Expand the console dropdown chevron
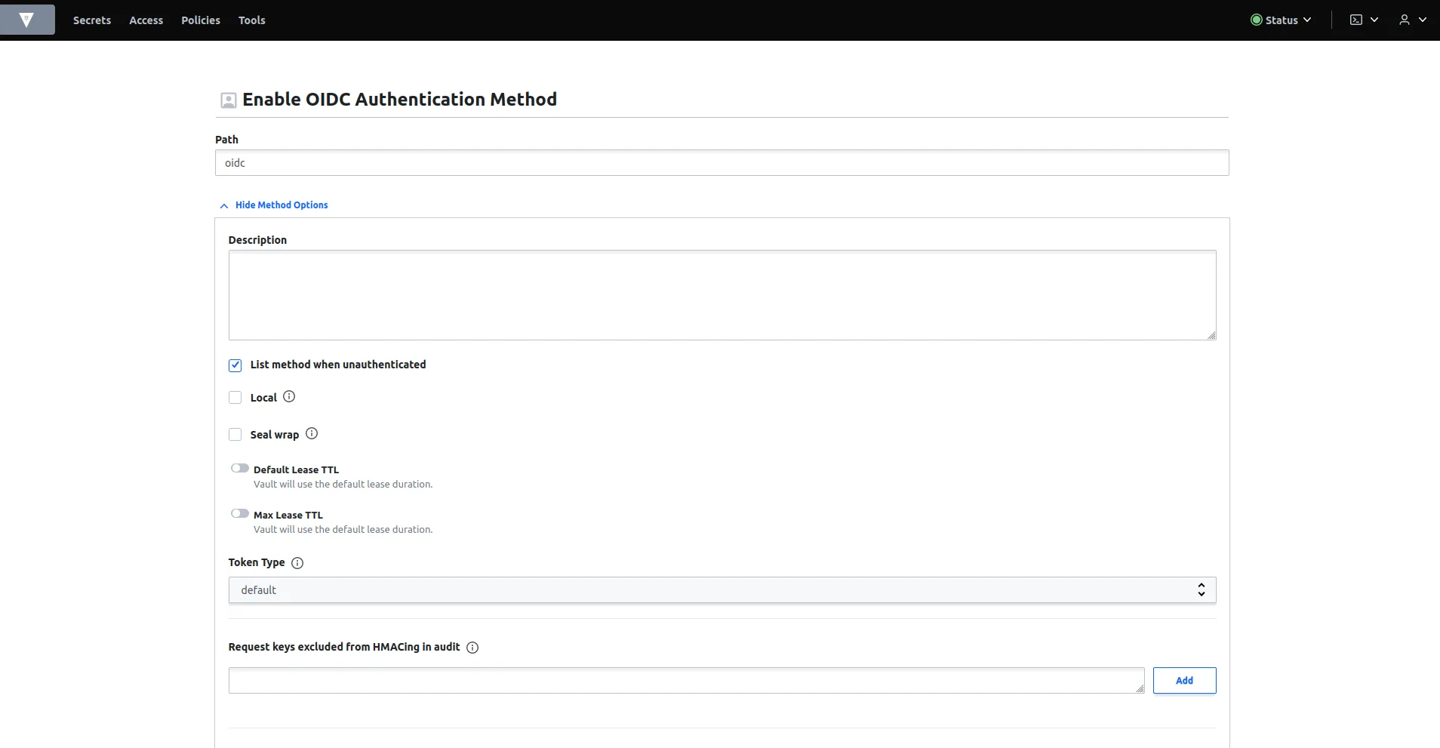The width and height of the screenshot is (1440, 748). [x=1374, y=20]
